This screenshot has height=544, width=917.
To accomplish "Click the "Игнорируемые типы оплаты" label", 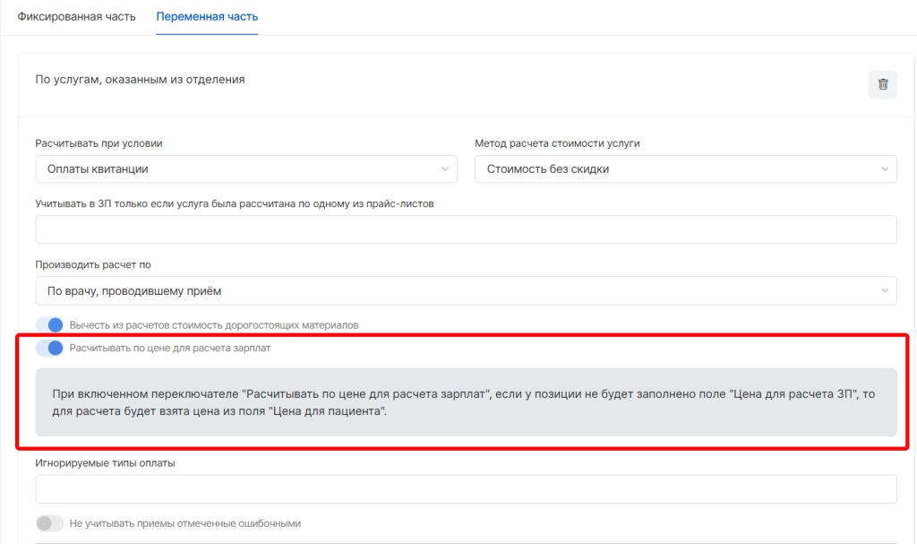I will click(105, 462).
